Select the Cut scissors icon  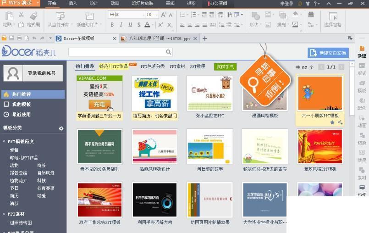point(21,15)
